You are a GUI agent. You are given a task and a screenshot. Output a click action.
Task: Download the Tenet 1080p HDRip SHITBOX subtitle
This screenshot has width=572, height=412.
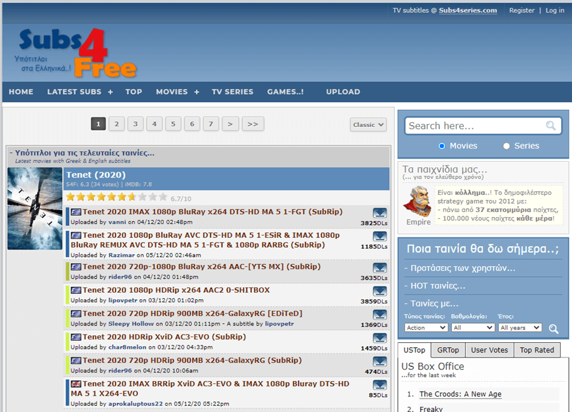pos(380,291)
